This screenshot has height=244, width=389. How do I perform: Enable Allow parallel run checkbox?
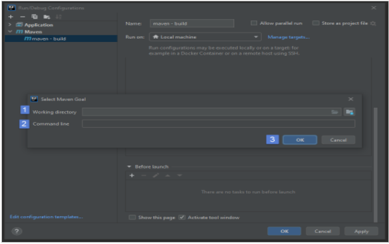(254, 23)
